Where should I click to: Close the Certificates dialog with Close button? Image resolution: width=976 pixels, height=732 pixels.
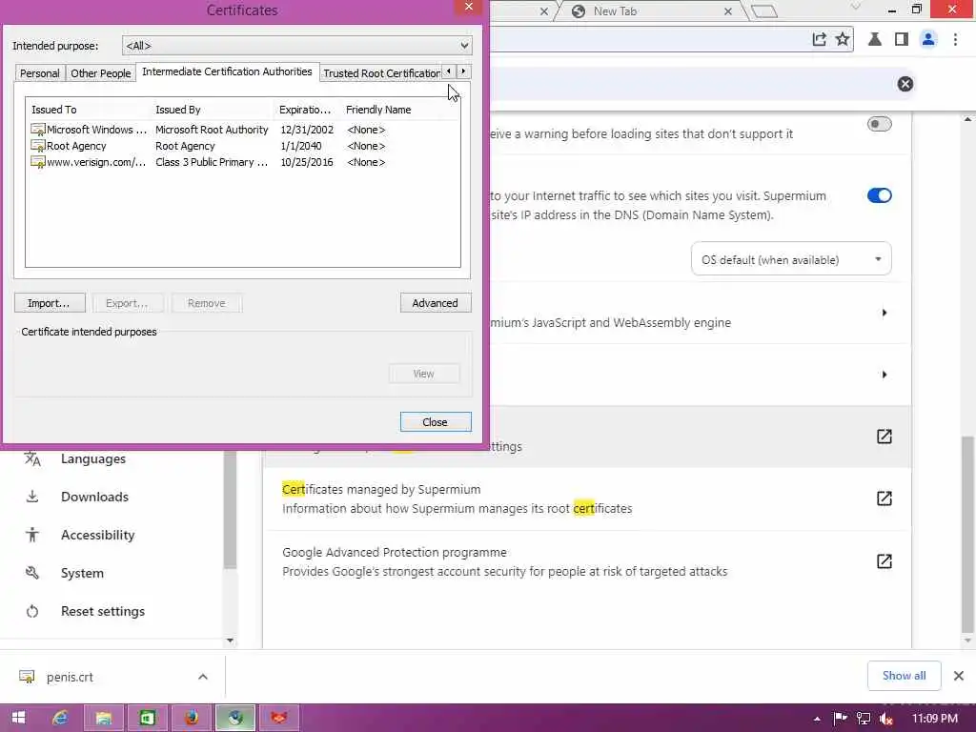(x=435, y=422)
